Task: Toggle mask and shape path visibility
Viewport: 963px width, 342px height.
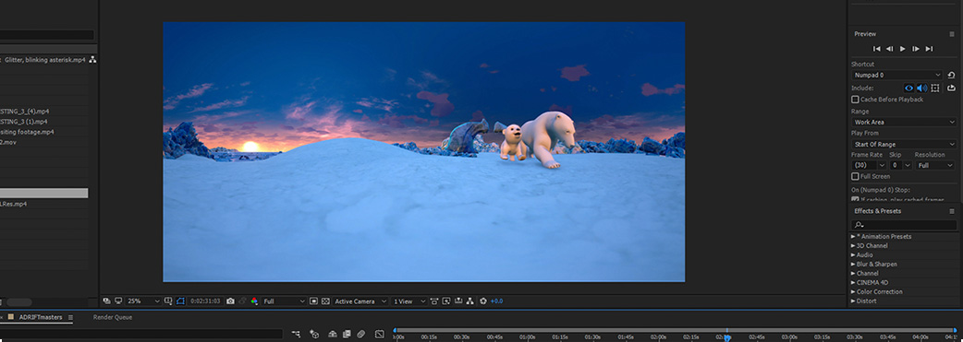Action: tap(180, 301)
